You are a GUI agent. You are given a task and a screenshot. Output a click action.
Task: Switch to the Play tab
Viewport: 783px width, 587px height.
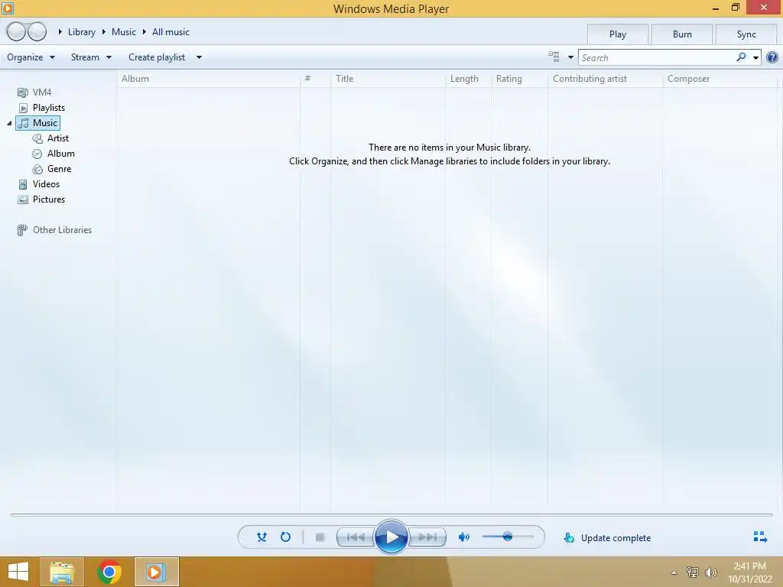click(x=618, y=34)
